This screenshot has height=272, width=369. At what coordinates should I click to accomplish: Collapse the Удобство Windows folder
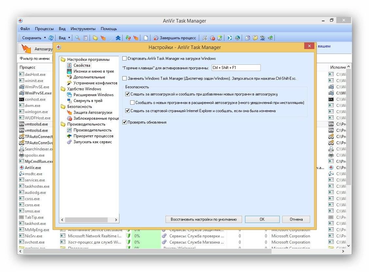point(63,89)
